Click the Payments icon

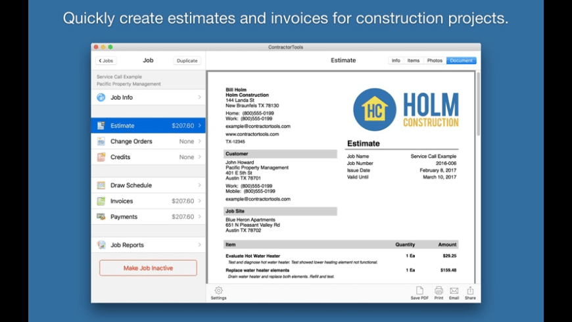pos(101,217)
